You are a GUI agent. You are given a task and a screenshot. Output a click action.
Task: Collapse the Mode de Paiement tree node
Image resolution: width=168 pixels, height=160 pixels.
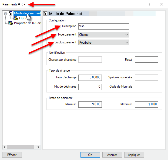pos(5,14)
